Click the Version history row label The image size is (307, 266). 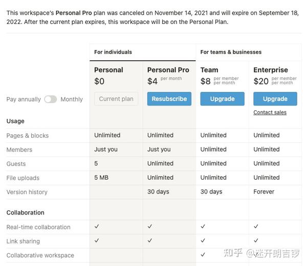pyautogui.click(x=27, y=192)
